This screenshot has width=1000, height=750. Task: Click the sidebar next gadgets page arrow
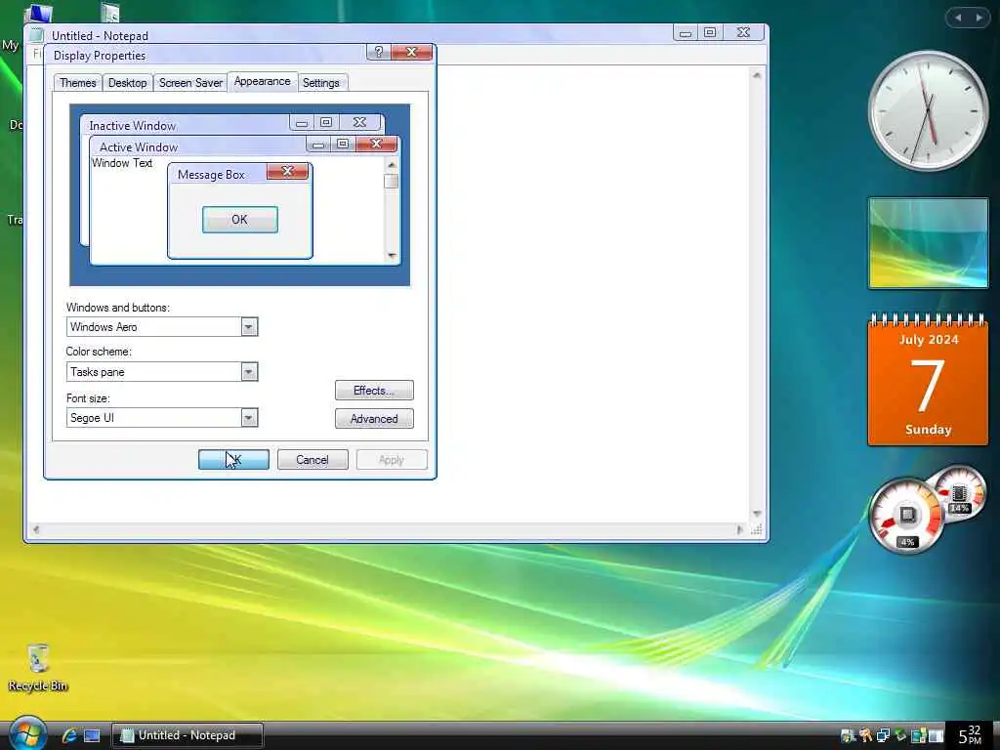[979, 18]
